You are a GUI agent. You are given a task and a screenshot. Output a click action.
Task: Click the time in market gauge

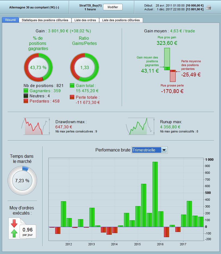(x=22, y=181)
